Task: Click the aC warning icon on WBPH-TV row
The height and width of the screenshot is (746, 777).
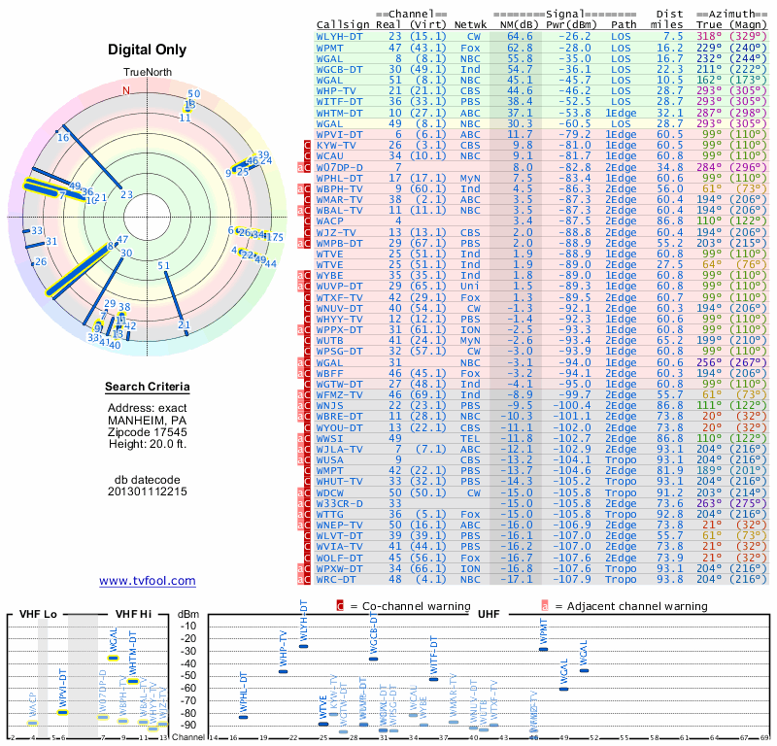Action: tap(304, 188)
